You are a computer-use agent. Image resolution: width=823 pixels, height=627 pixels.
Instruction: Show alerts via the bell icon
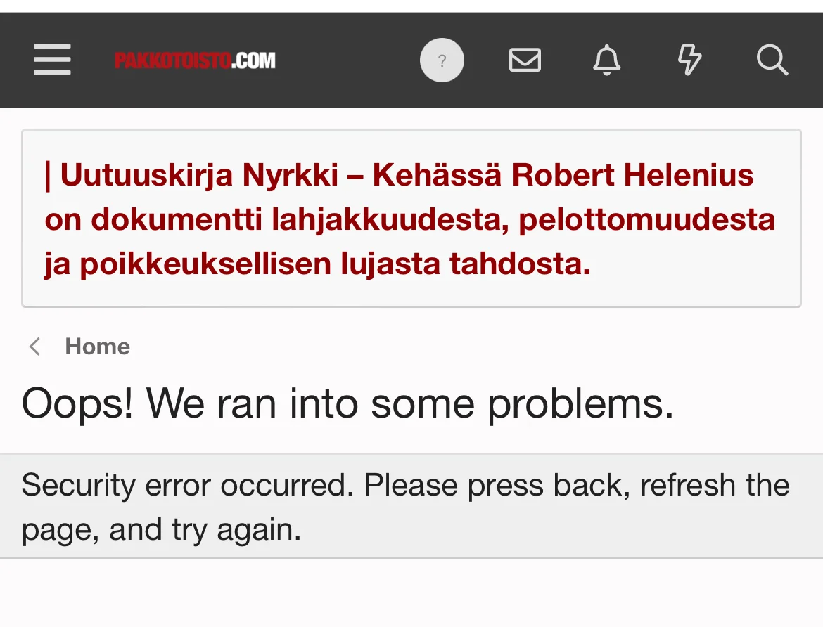pos(606,60)
